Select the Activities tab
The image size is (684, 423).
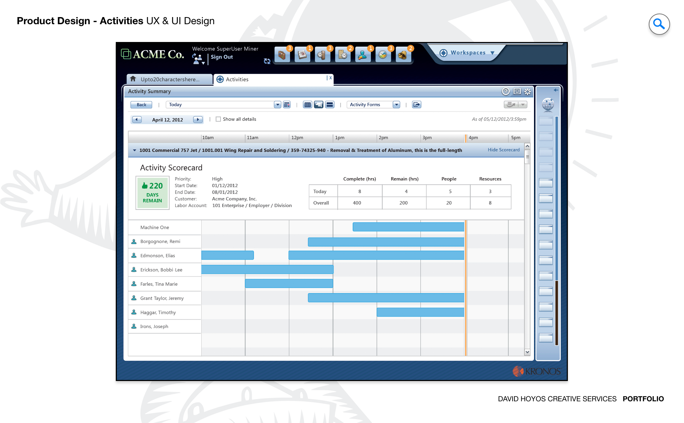(x=273, y=79)
